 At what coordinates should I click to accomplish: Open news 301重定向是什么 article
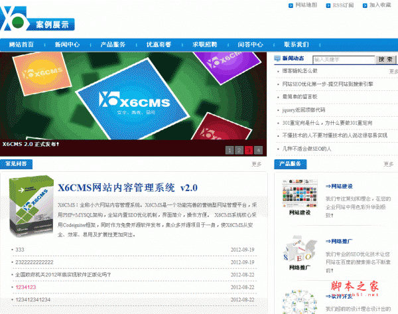tap(328, 123)
